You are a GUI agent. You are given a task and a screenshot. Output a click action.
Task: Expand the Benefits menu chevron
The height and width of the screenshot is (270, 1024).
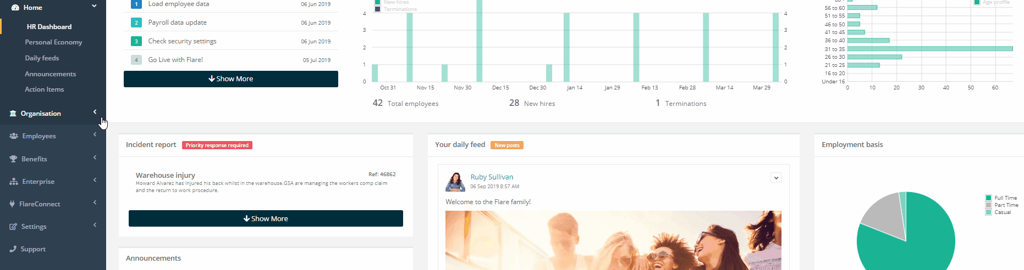point(95,157)
